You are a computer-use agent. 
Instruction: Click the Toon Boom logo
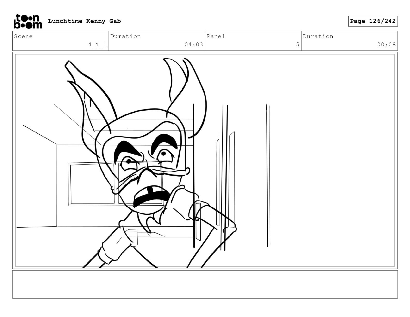tap(28, 21)
